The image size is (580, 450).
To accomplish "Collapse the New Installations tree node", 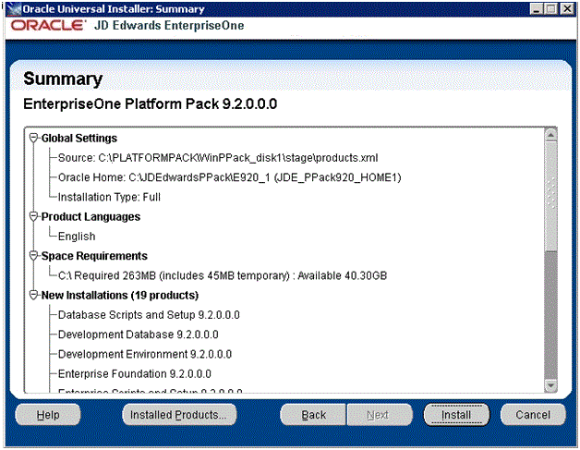I will pos(34,296).
